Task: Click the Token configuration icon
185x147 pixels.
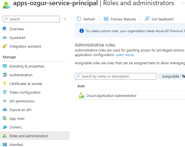Action: click(x=5, y=92)
